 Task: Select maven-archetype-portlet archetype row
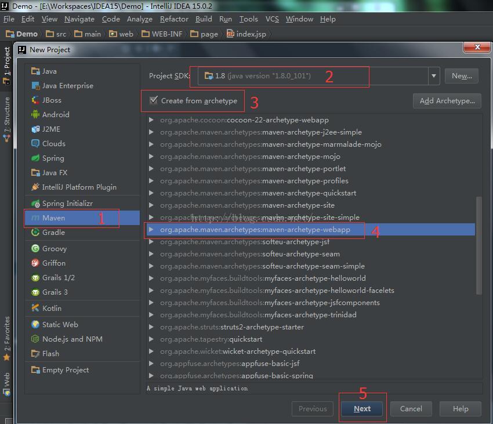(x=311, y=169)
